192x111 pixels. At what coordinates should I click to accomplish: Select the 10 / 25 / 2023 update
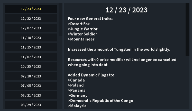coord(31,66)
